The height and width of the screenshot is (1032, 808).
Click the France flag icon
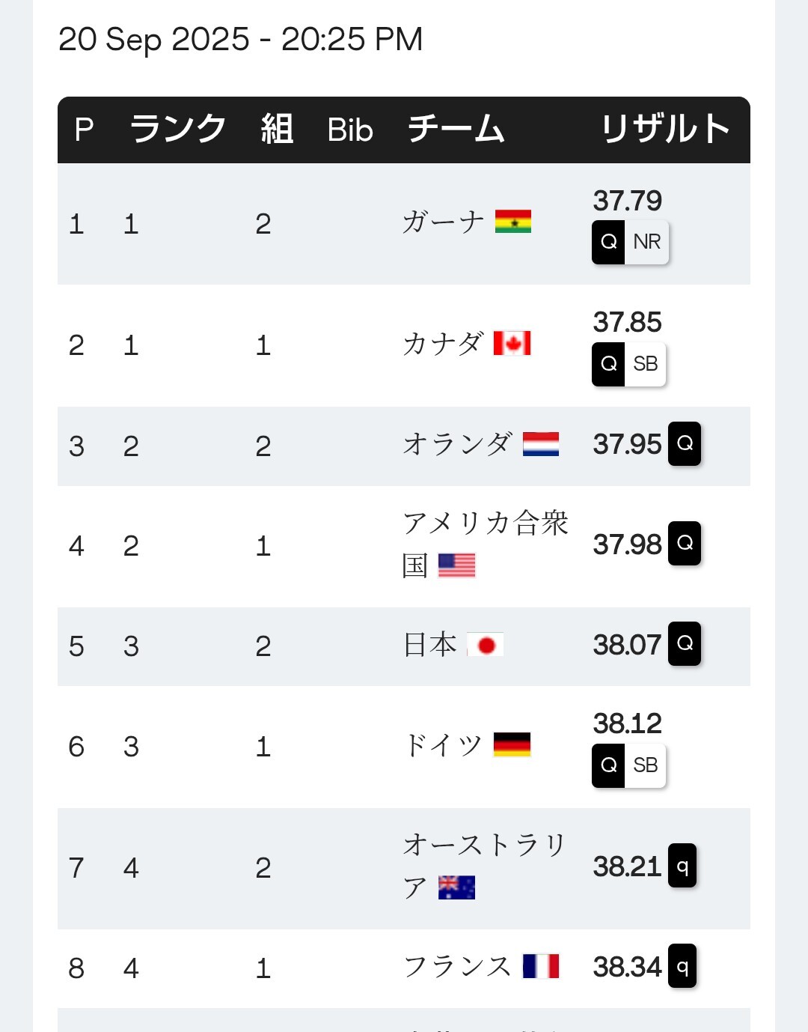[540, 966]
